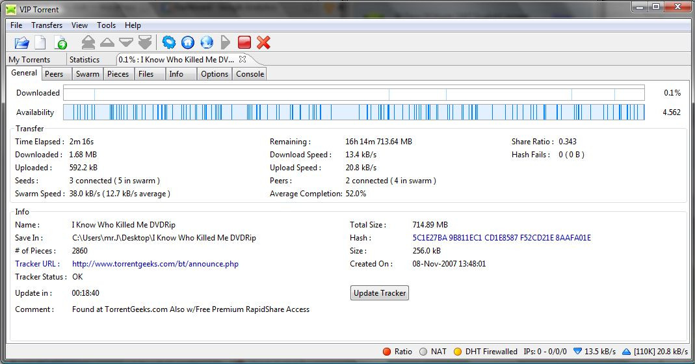Click the torrent name I Know Who Killed Me DVDRip
The width and height of the screenshot is (695, 364).
click(x=124, y=225)
